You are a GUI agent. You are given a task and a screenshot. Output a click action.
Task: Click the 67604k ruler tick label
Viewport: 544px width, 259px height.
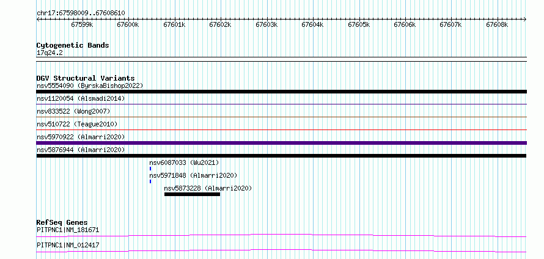[312, 24]
